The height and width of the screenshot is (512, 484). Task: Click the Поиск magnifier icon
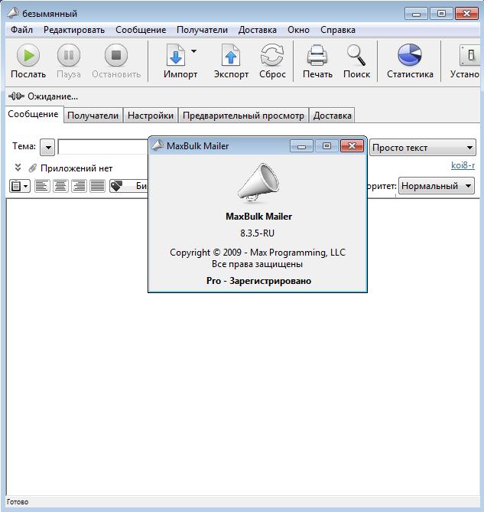[356, 55]
